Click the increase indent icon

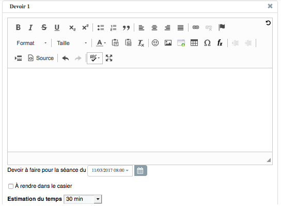point(248,43)
